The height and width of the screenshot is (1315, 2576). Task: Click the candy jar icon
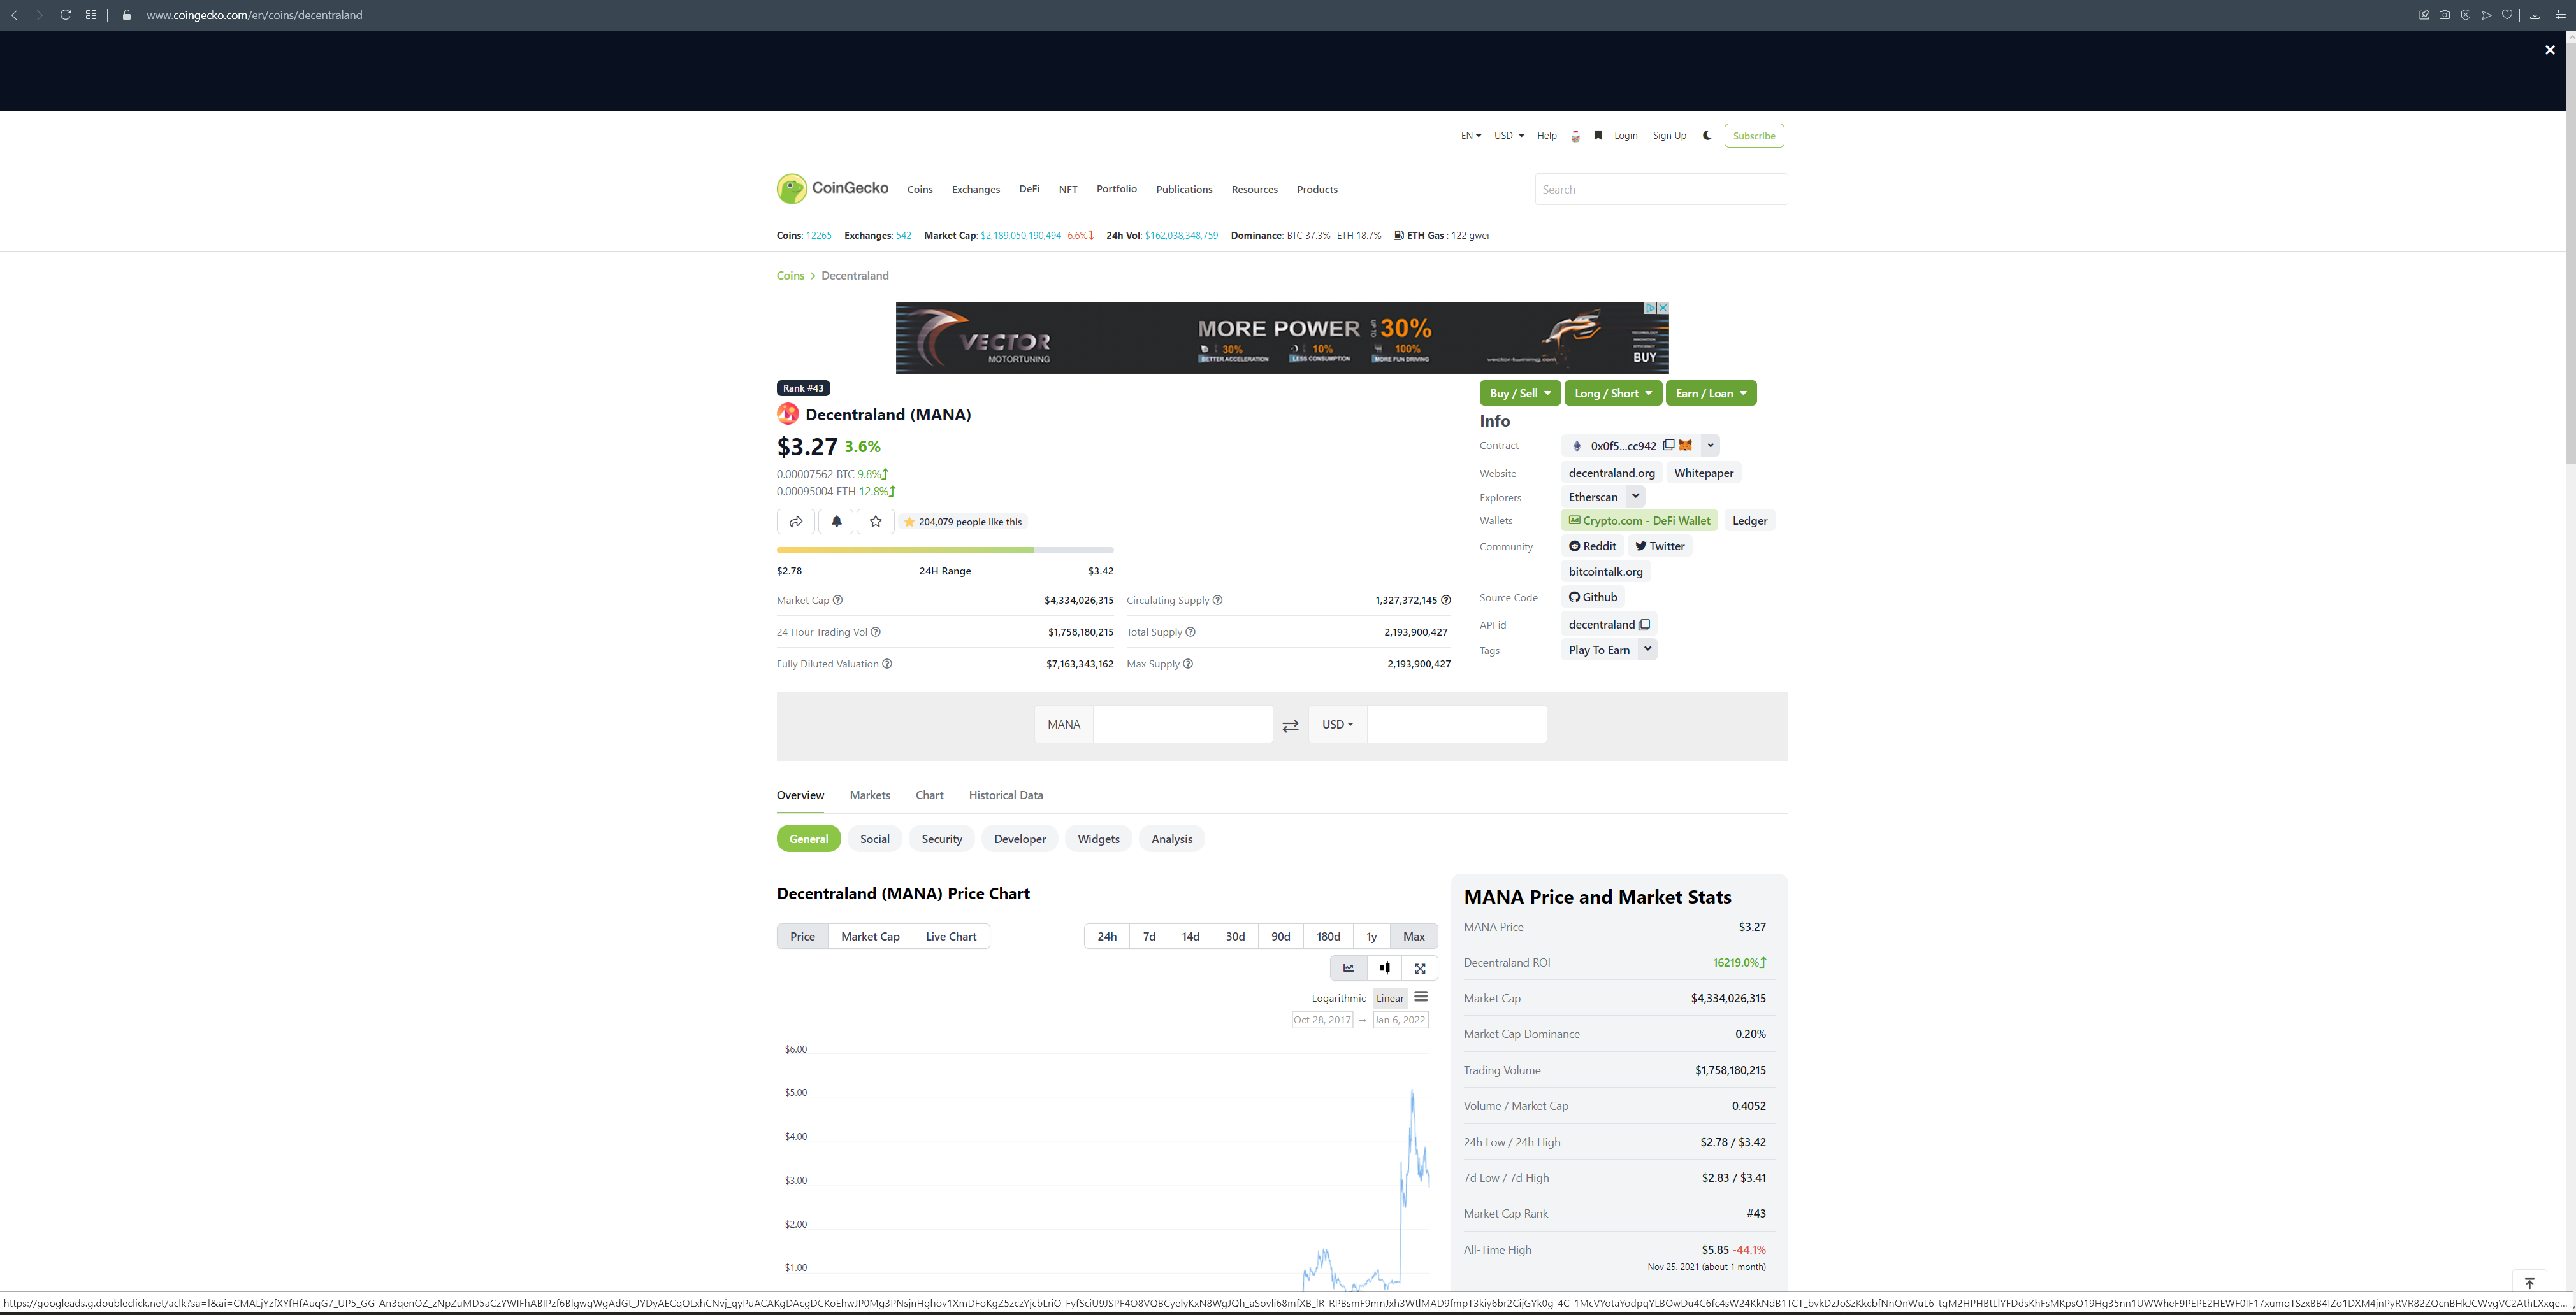click(1575, 136)
